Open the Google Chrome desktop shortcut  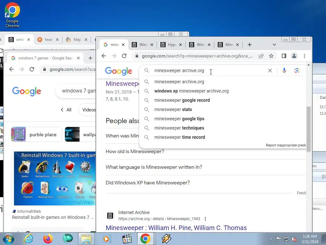12,15
